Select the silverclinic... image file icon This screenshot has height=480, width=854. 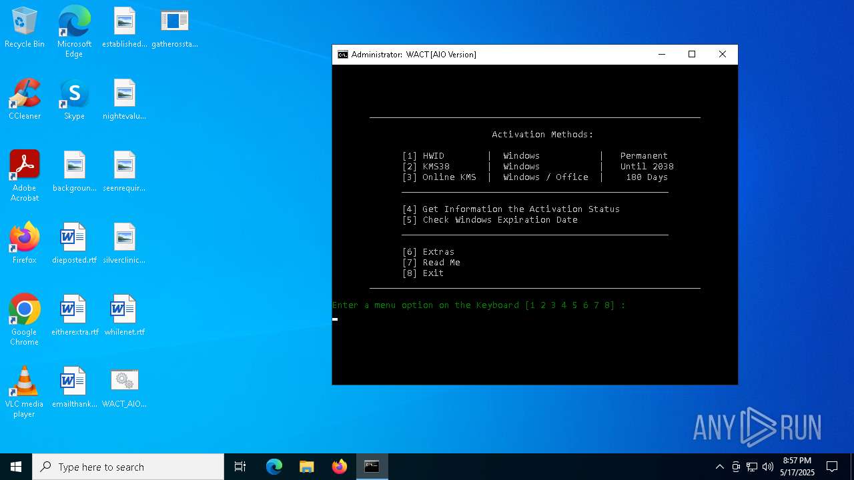(124, 244)
